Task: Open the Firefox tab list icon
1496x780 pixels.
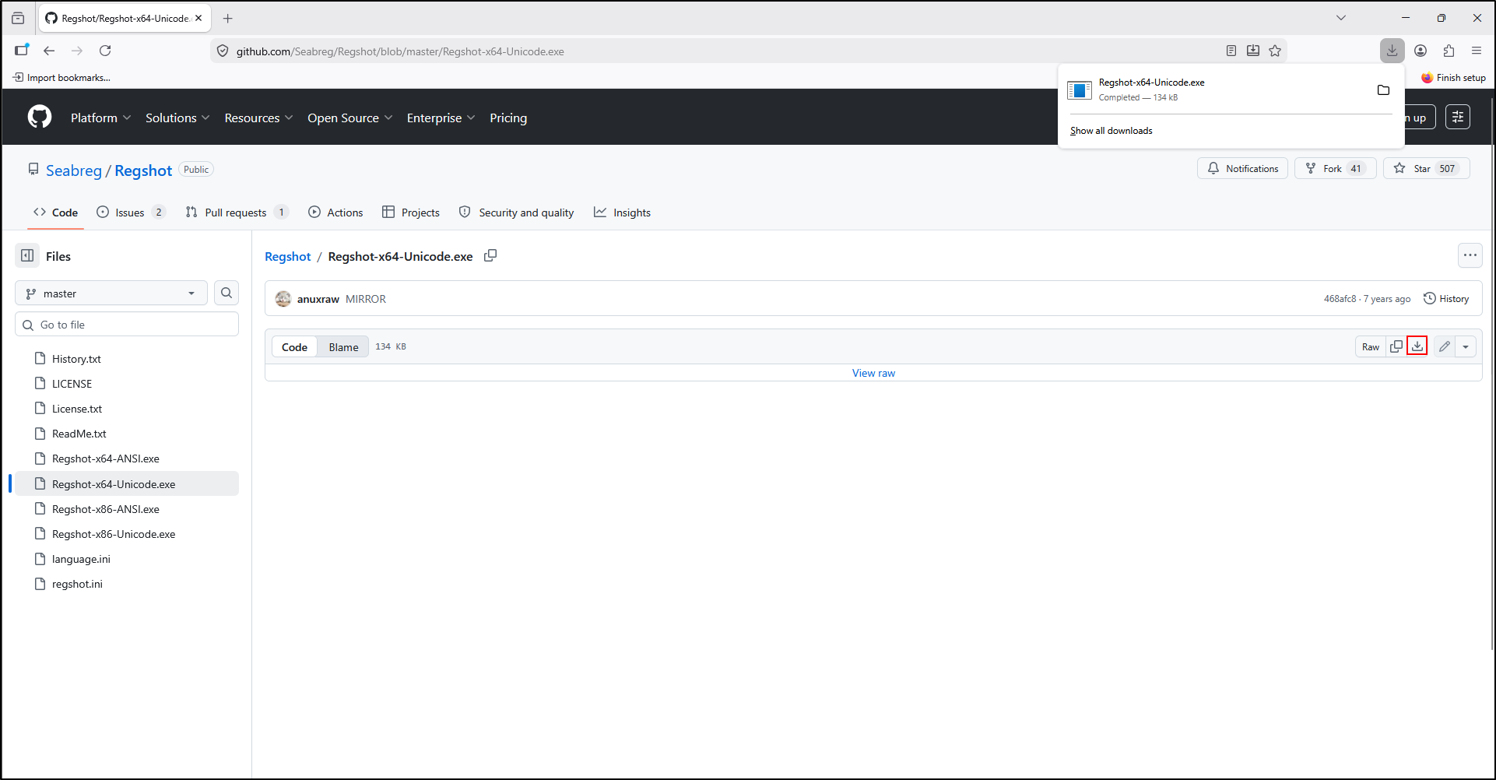Action: pyautogui.click(x=18, y=18)
